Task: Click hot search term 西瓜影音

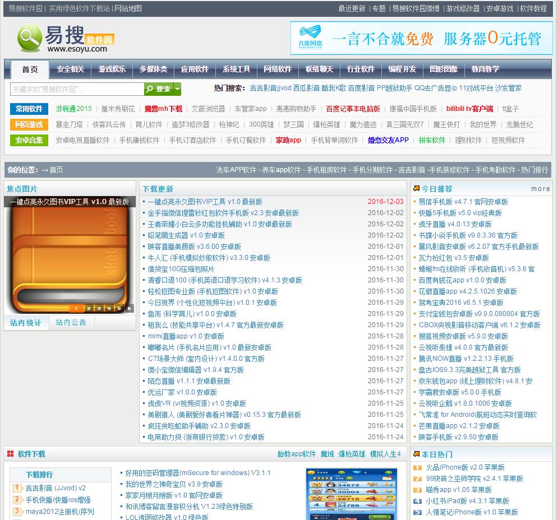Action: tap(306, 88)
